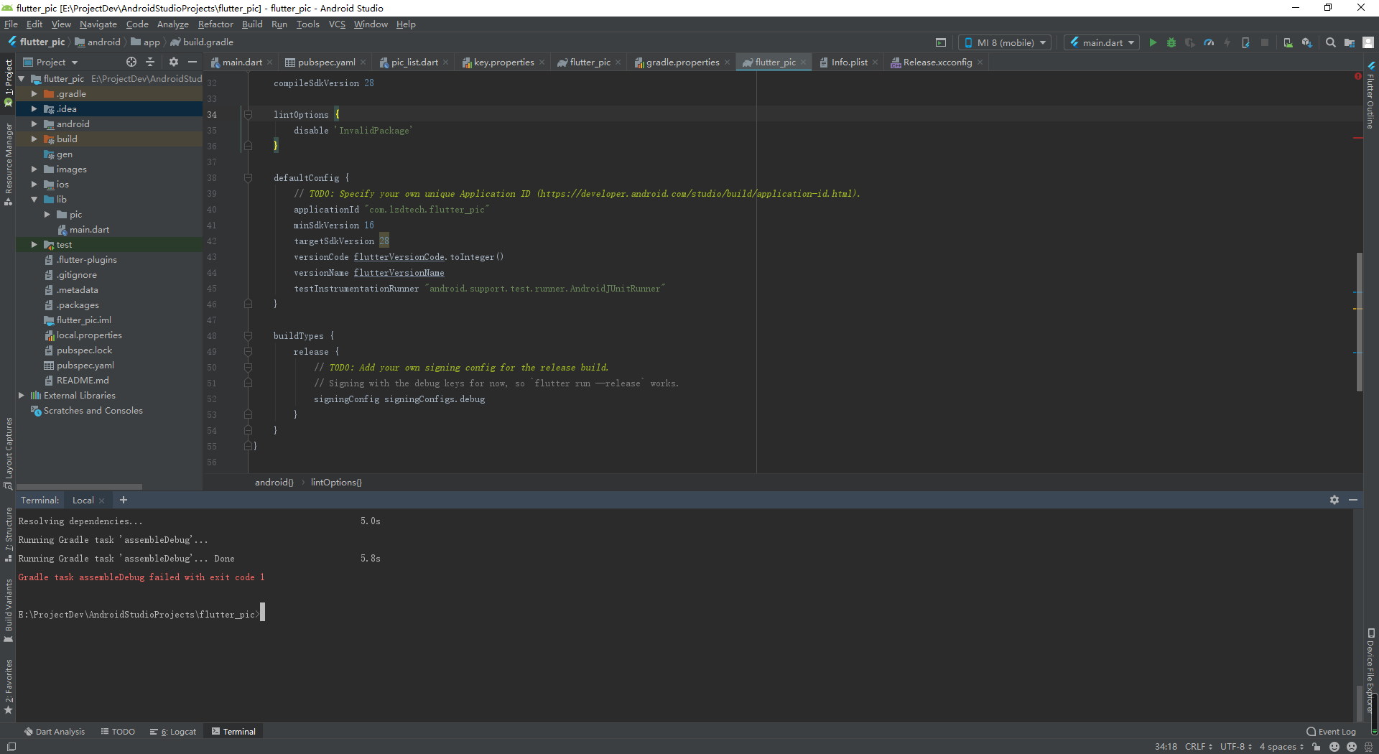Open the Event Log button
1379x754 pixels.
tap(1331, 732)
